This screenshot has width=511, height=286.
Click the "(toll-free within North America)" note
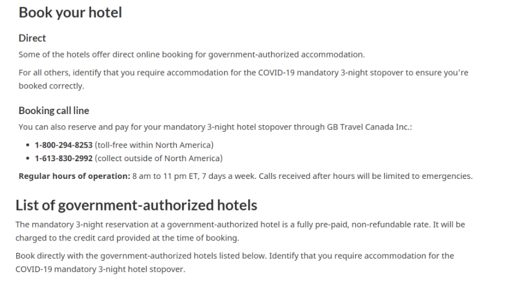[x=154, y=145]
